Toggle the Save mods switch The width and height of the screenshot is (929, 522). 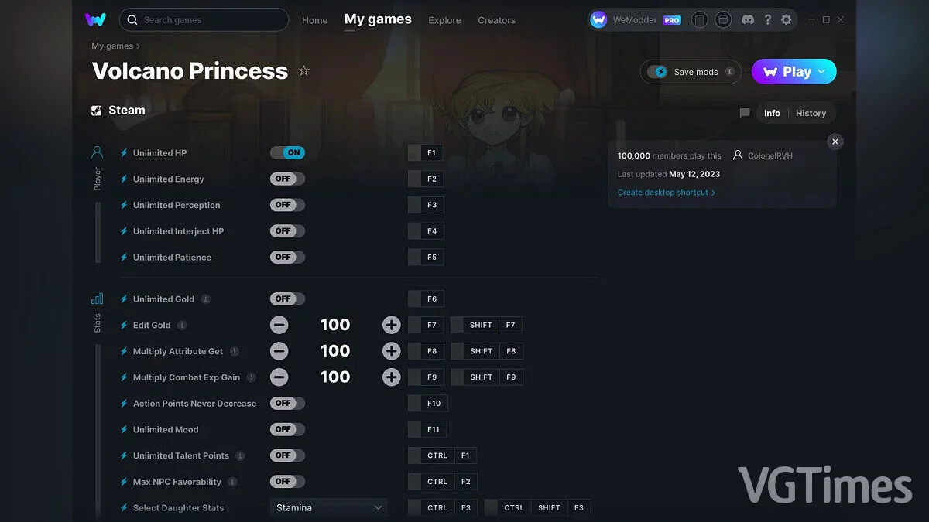click(657, 72)
